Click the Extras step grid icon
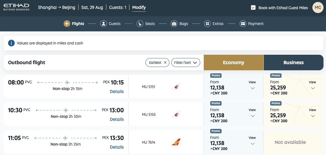 pyautogui.click(x=207, y=24)
